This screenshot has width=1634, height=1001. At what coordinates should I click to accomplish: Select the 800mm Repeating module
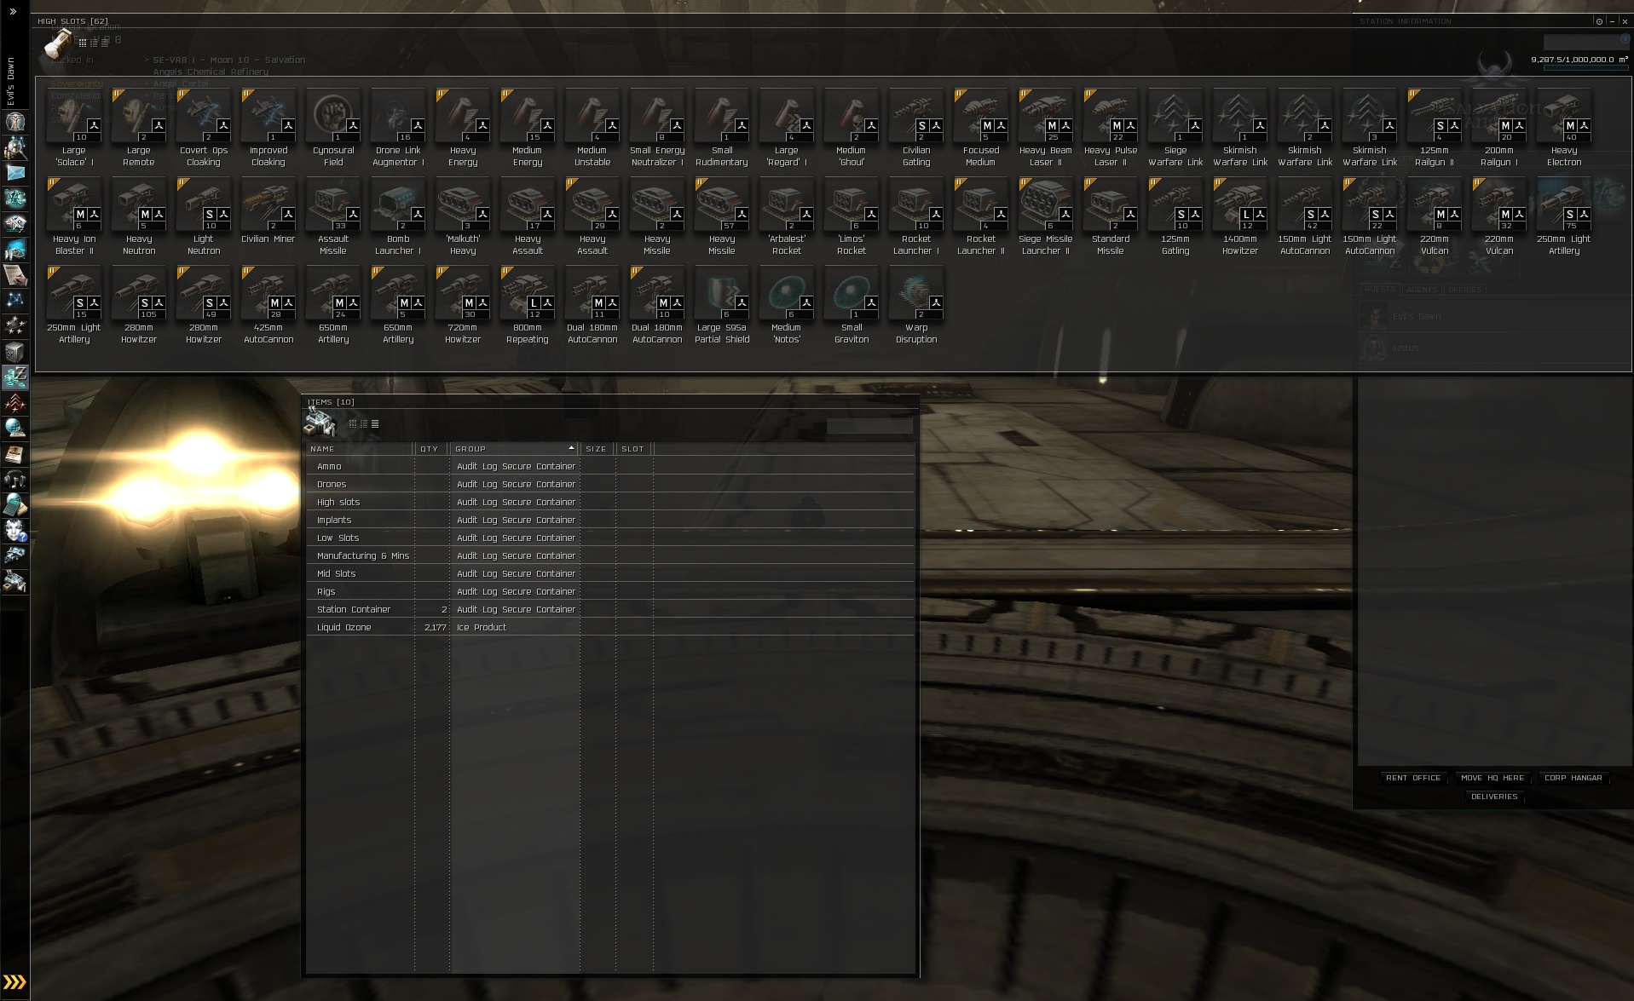(x=528, y=305)
